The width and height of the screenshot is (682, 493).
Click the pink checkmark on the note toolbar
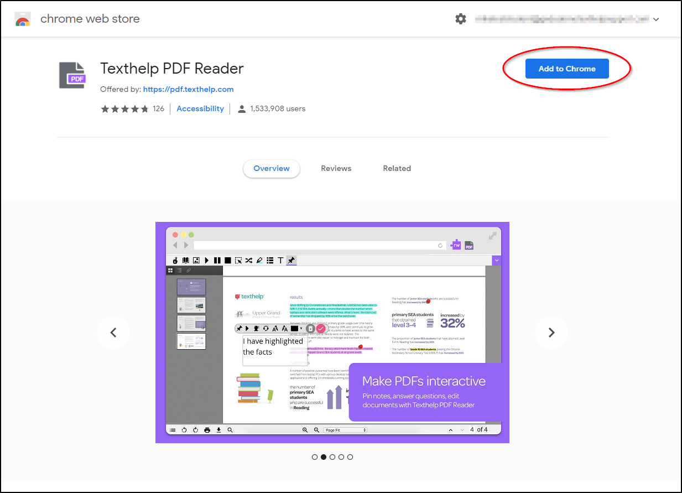point(321,329)
